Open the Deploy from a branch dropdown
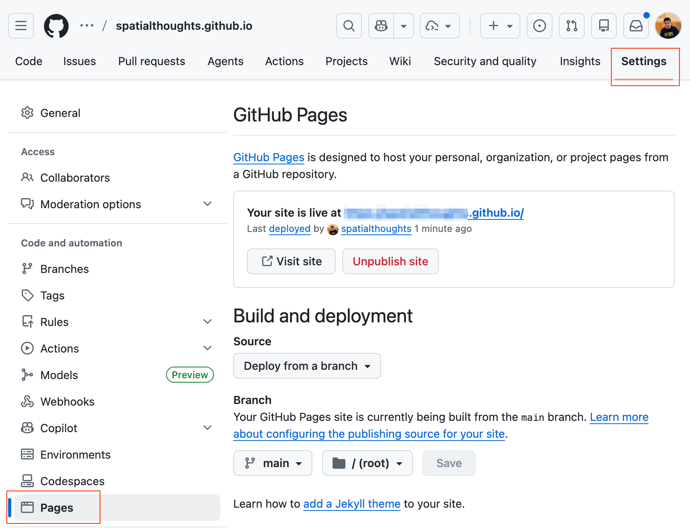 (307, 366)
